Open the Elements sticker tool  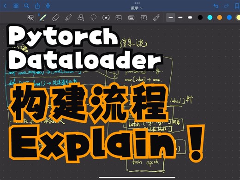106,18
